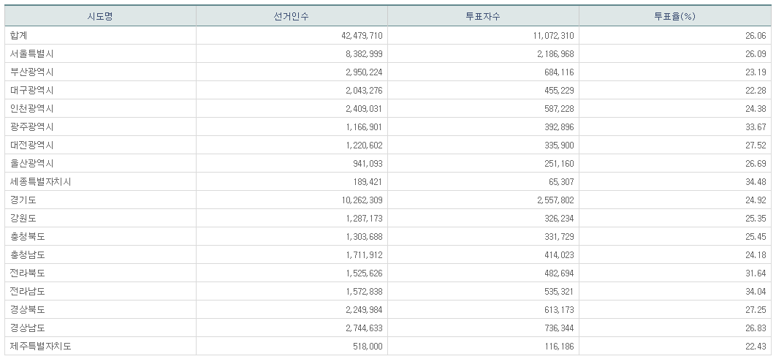Click the 대구광역시 cell
This screenshot has height=359, width=776.
tap(32, 90)
